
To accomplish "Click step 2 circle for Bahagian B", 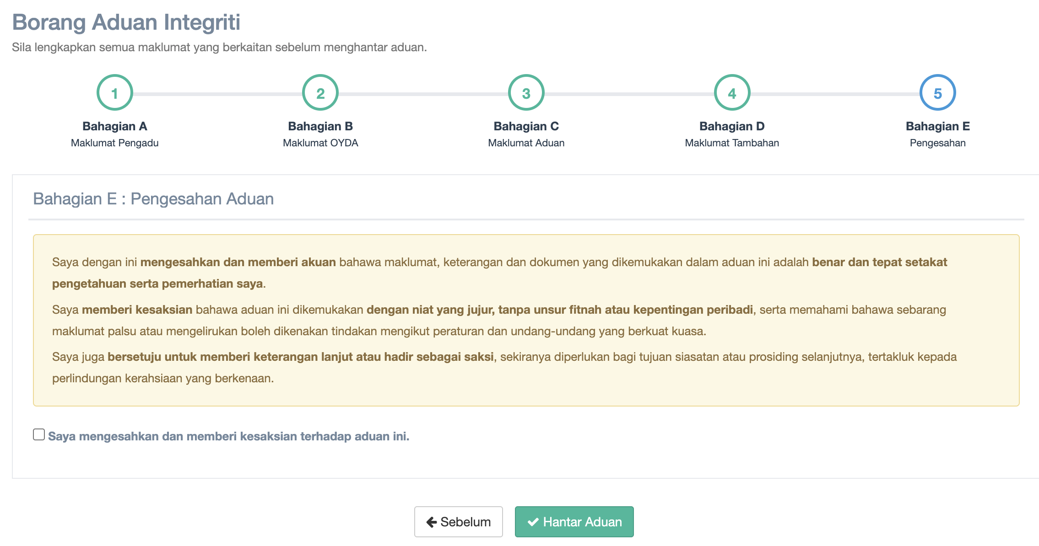I will tap(320, 93).
